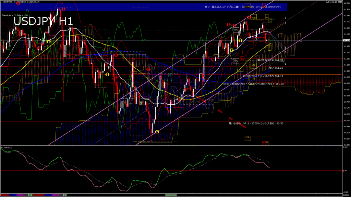Click the YDO box label
Image resolution: width=351 pixels, height=197 pixels.
pyautogui.click(x=236, y=61)
